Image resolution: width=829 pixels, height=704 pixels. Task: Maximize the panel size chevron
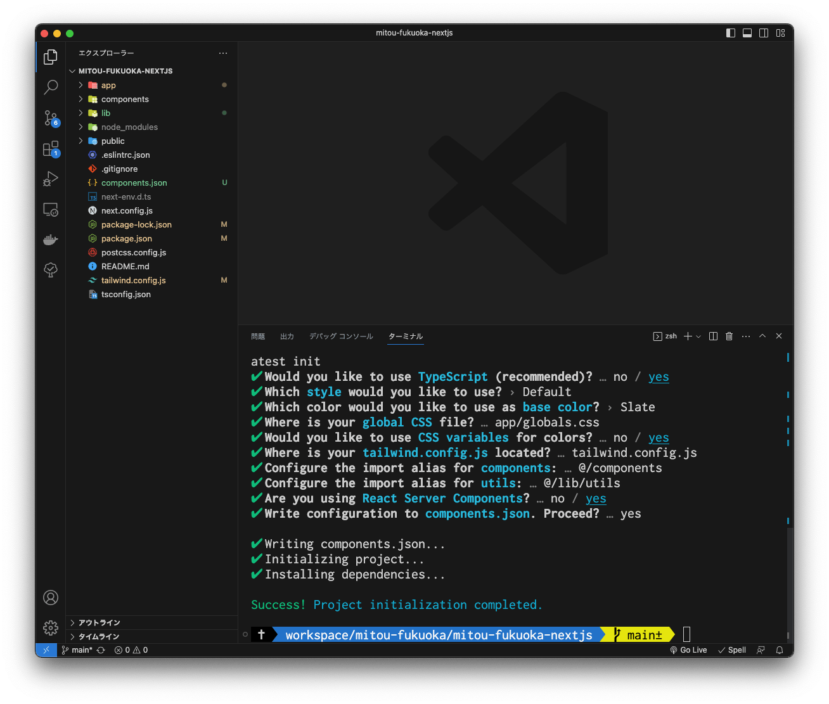pyautogui.click(x=762, y=336)
